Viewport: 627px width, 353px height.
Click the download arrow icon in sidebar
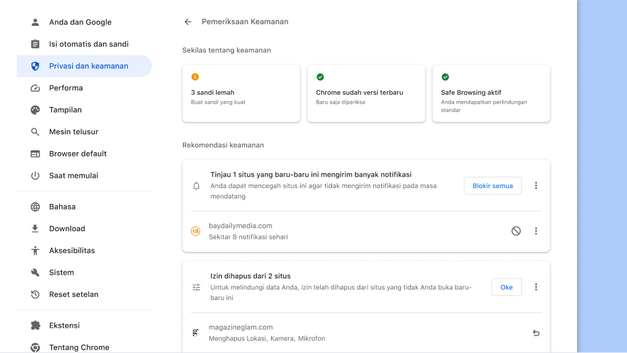[35, 229]
